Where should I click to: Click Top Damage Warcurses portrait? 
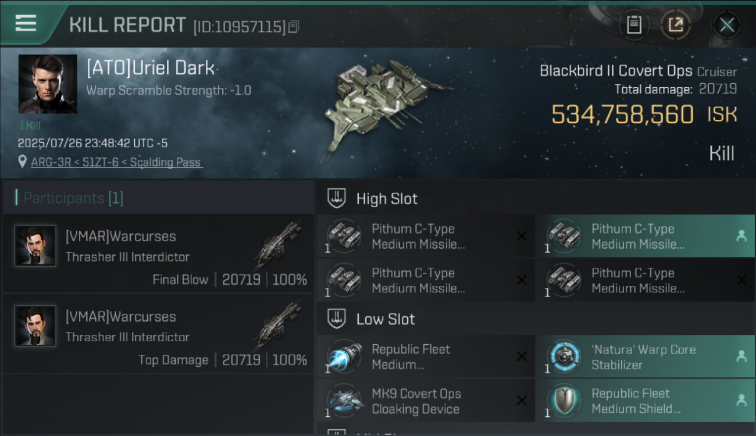click(x=35, y=326)
